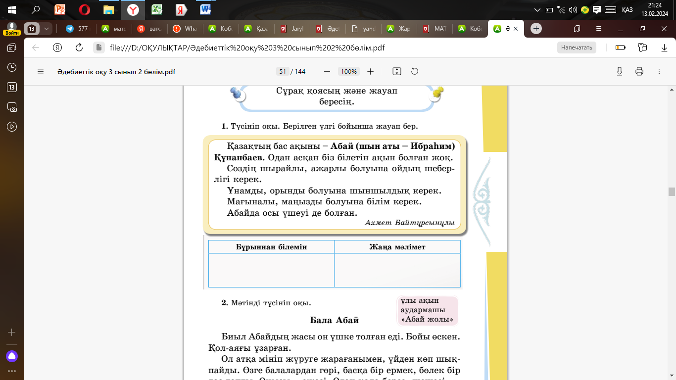Click the fit to page icon

tap(396, 71)
